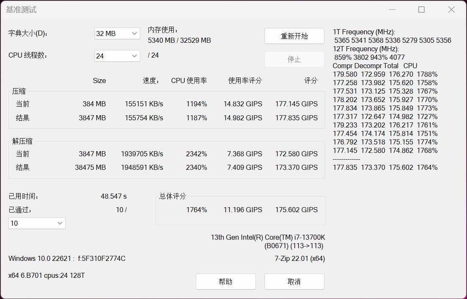This screenshot has height=299, width=467.
Task: Click the elapsed time 48.547 s value
Action: pos(114,196)
